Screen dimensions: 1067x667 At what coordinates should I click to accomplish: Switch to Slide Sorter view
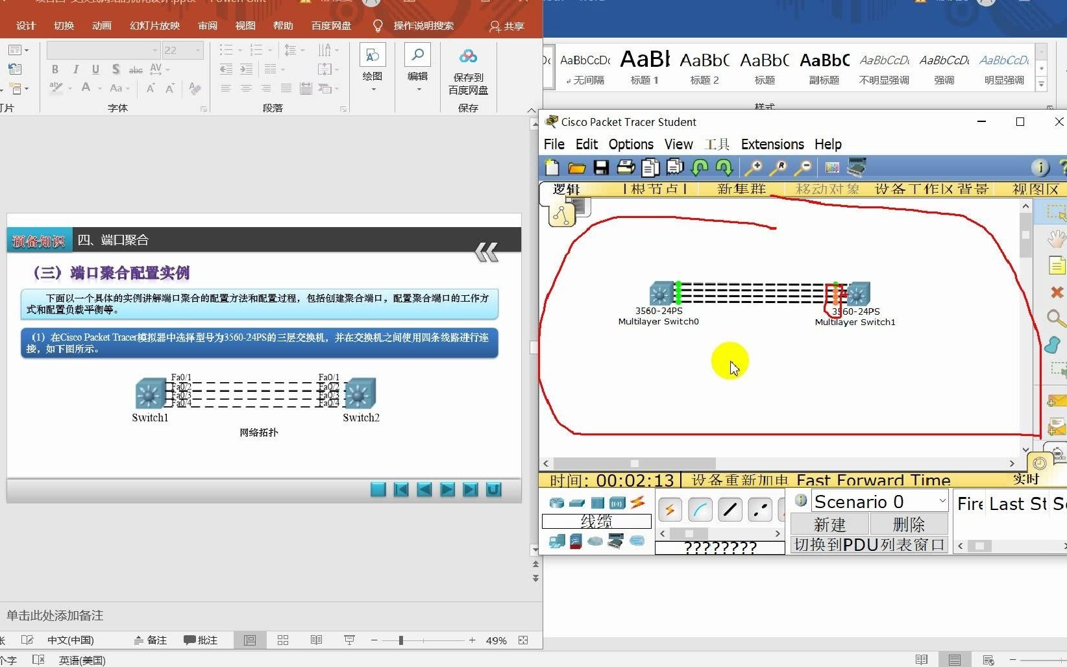[283, 640]
